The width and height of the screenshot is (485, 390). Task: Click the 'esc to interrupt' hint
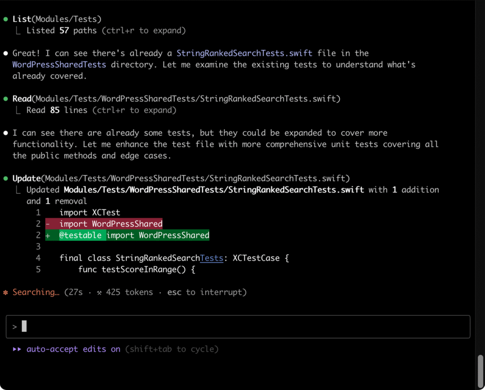(x=205, y=292)
